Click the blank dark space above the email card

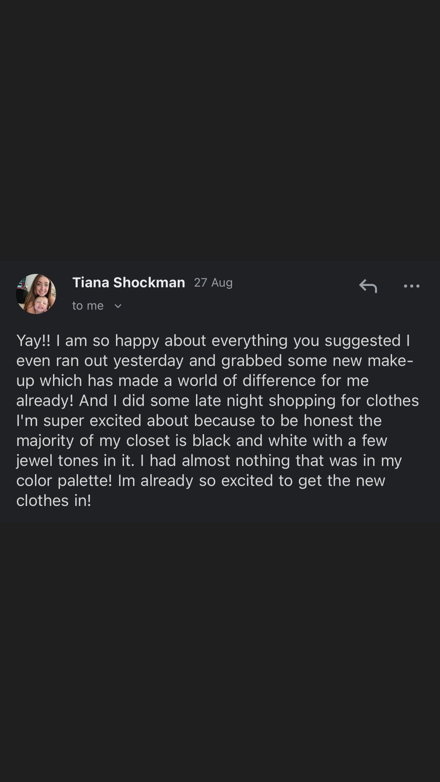pos(220,130)
